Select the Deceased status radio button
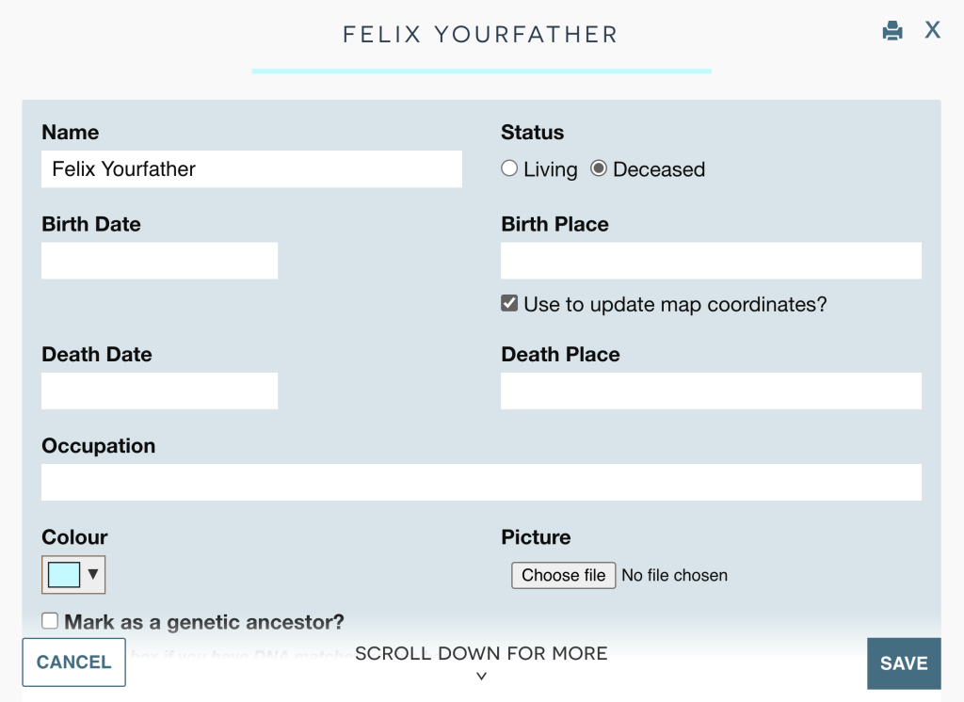 (x=599, y=168)
